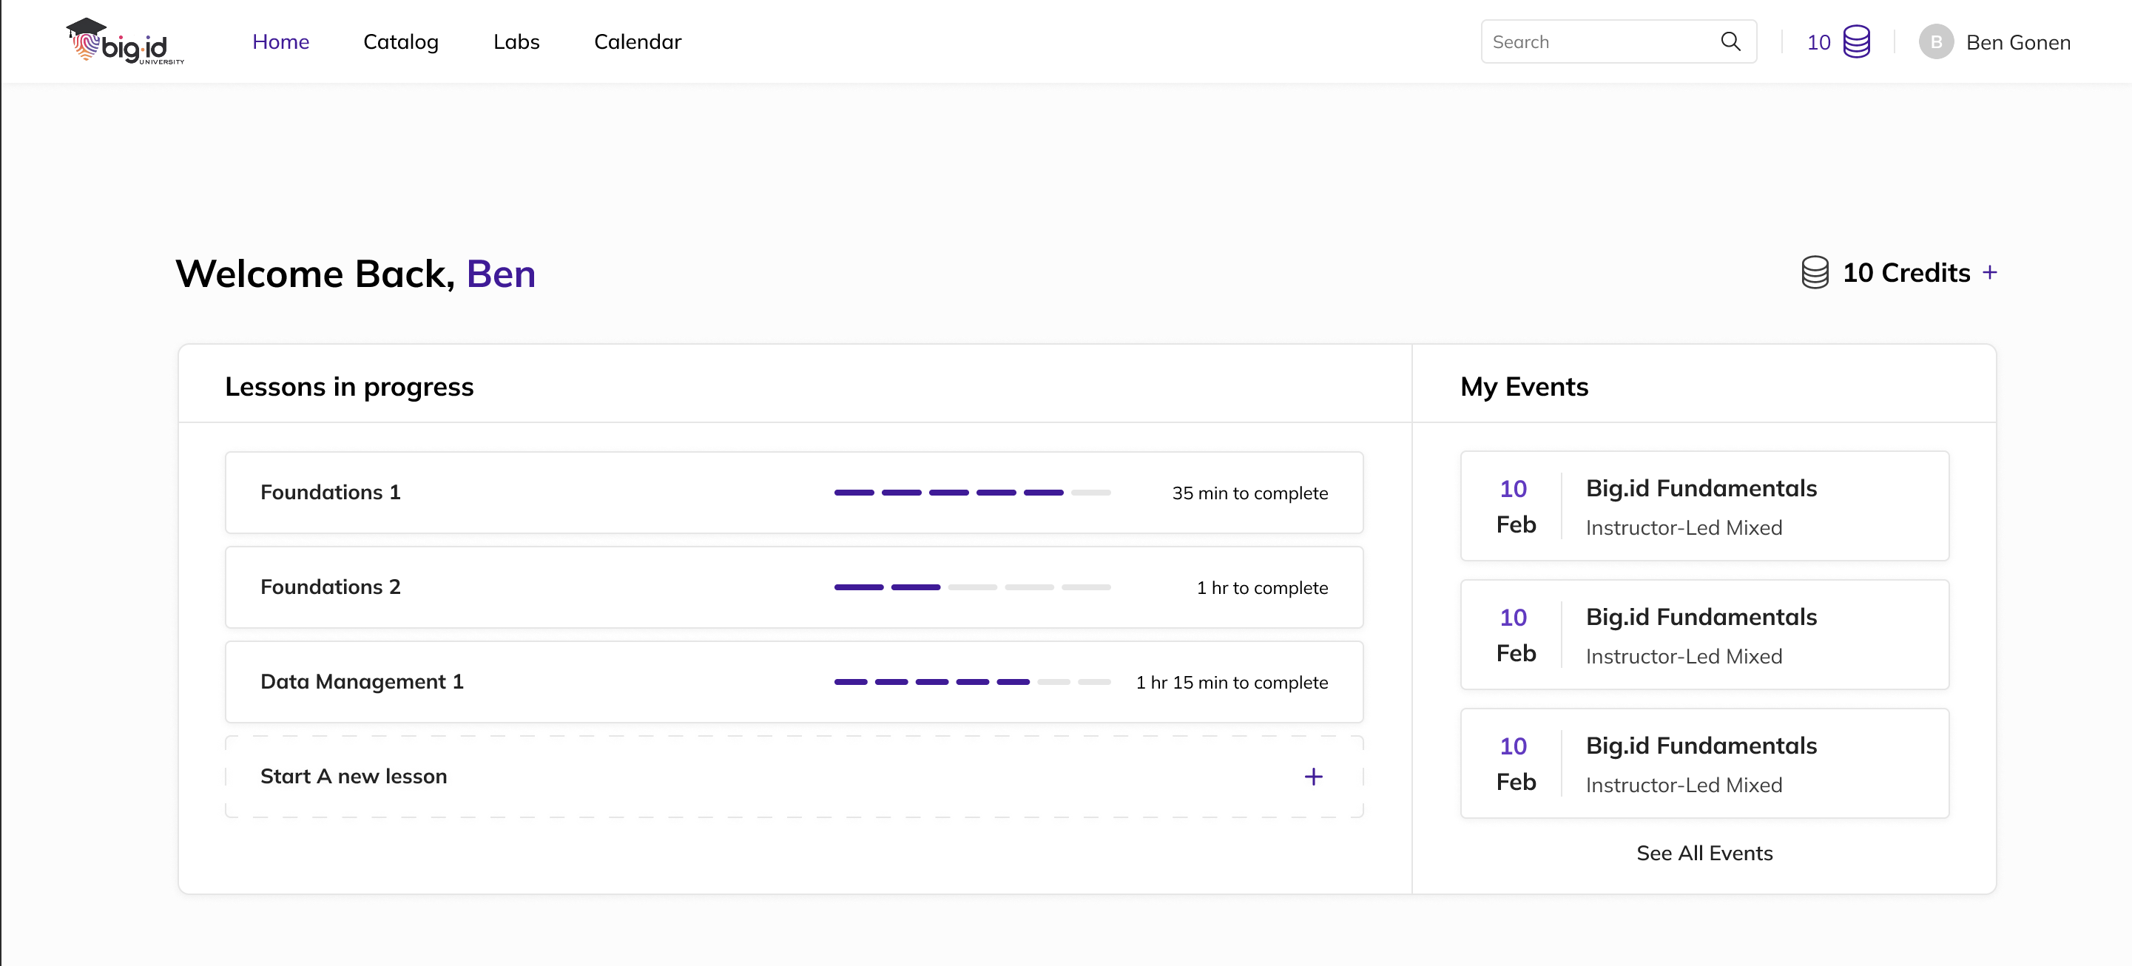The width and height of the screenshot is (2132, 966).
Task: Click the 10 credits count in header
Action: pyautogui.click(x=1818, y=42)
